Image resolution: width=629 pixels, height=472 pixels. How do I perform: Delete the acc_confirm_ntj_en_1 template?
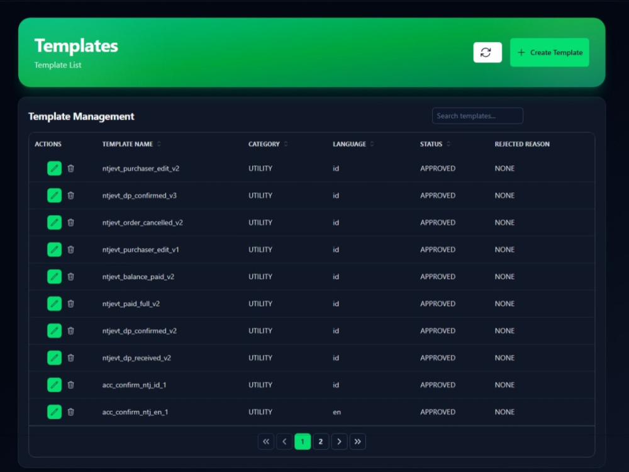click(x=70, y=412)
